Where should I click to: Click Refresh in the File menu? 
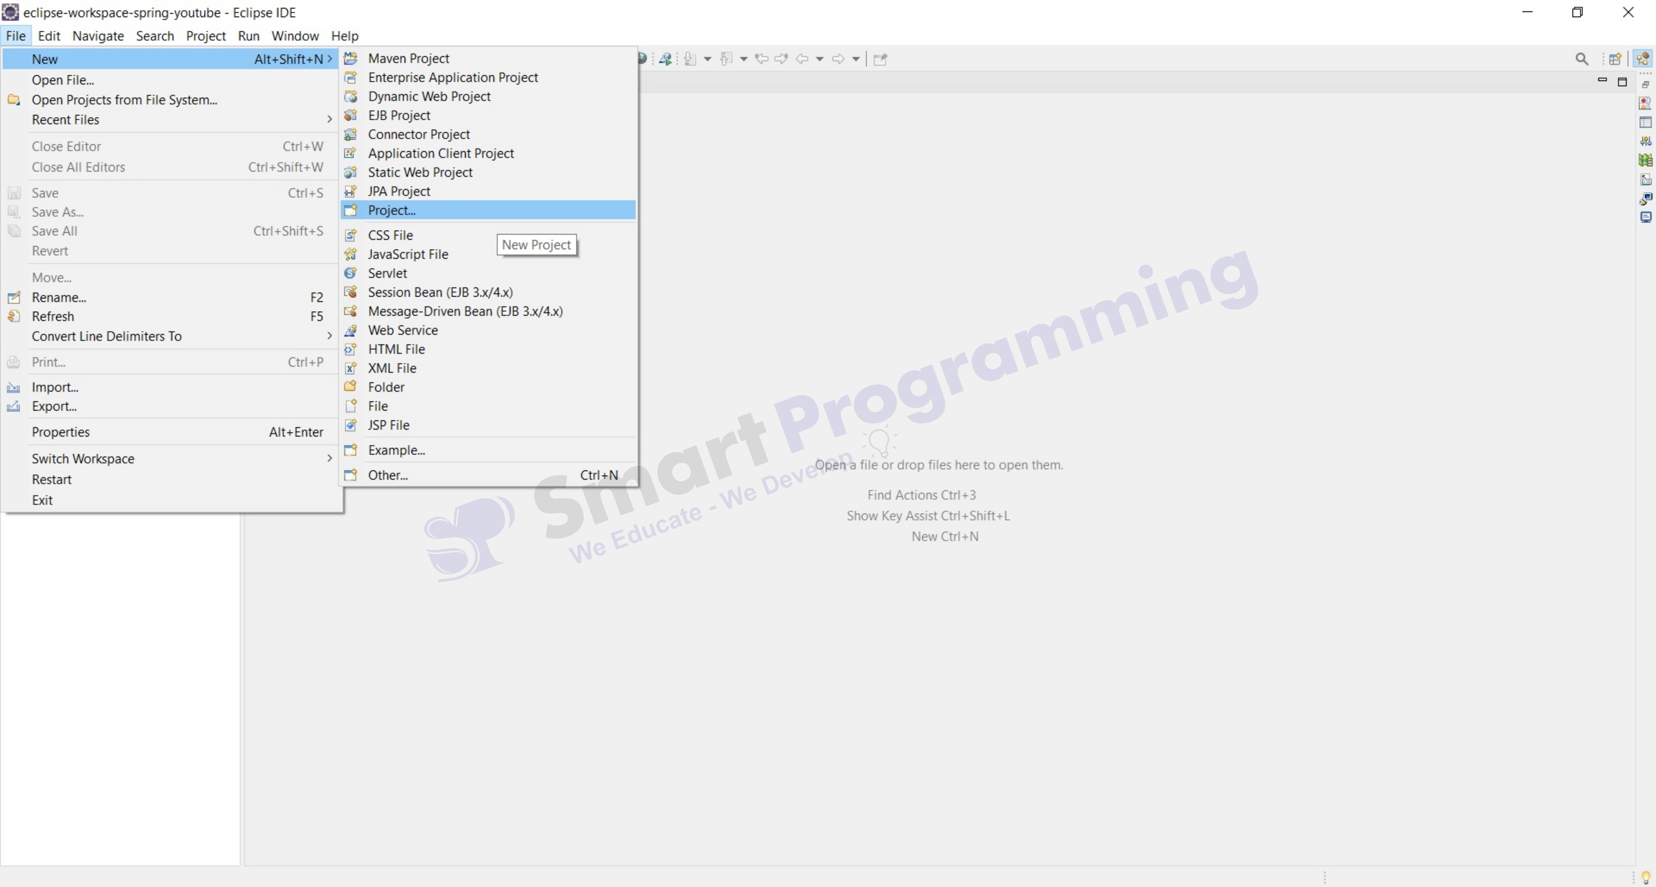tap(170, 316)
